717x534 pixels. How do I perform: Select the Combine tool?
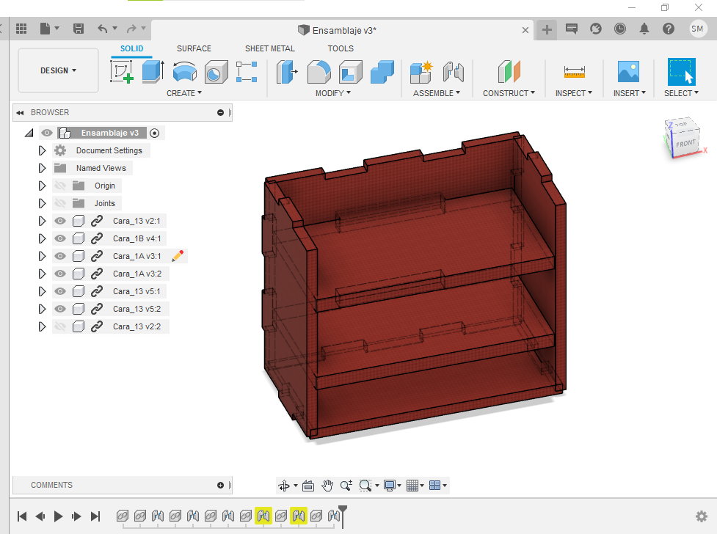(x=382, y=72)
